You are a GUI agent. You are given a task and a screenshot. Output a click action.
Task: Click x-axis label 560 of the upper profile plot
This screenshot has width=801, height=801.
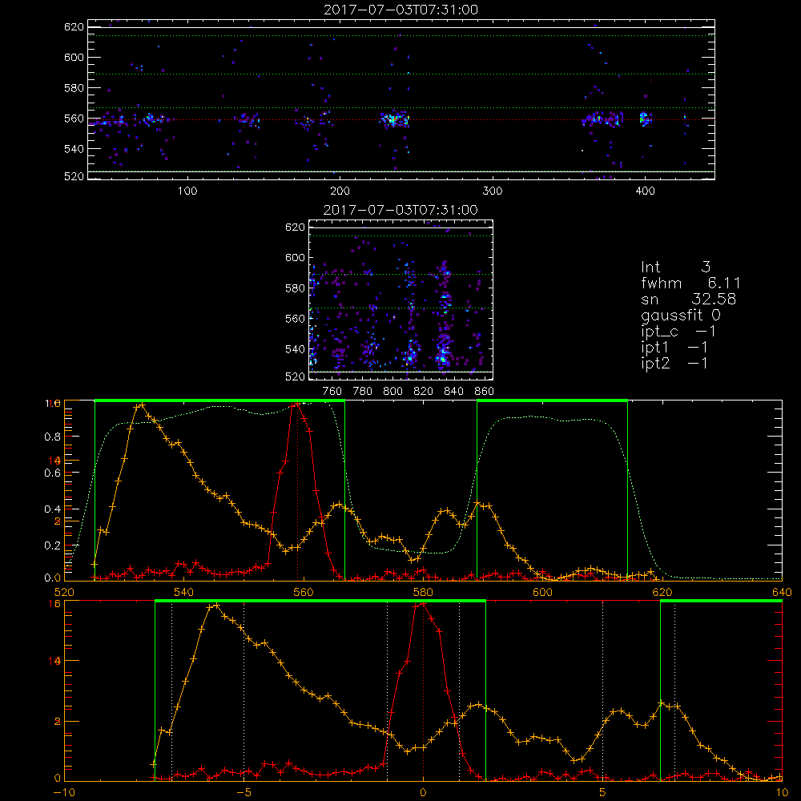[x=304, y=593]
